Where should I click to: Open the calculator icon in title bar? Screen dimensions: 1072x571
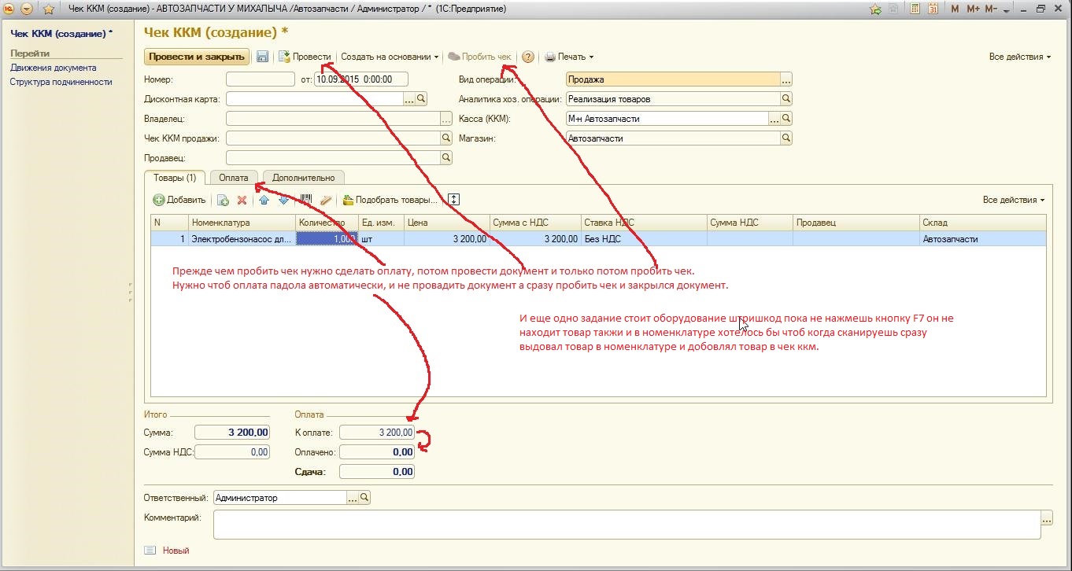[915, 9]
